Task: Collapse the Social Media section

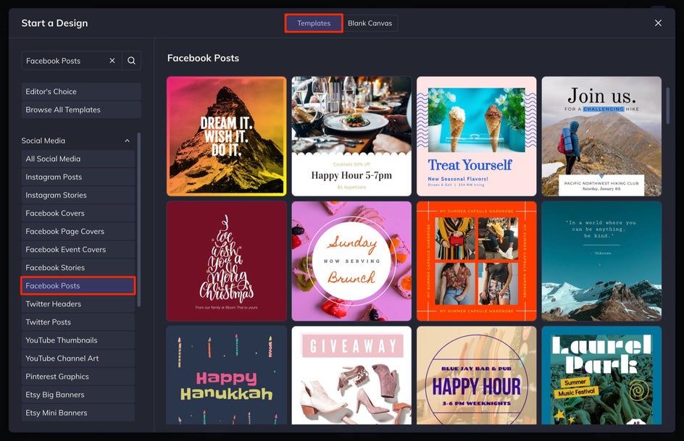Action: pos(127,140)
